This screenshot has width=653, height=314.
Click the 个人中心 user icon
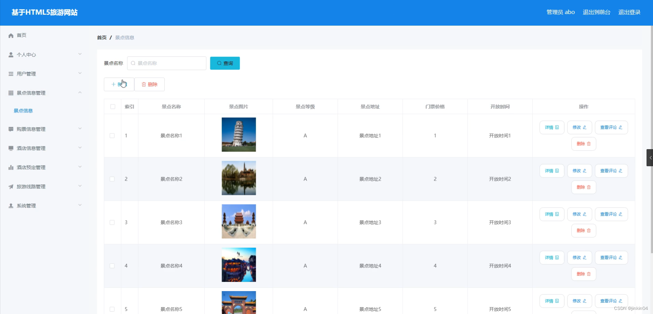coord(11,55)
